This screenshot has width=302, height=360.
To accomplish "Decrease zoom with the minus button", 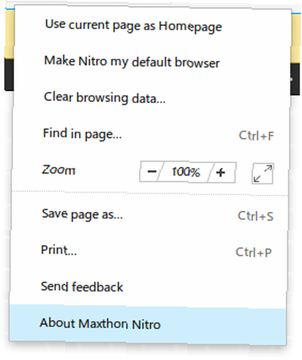I will [152, 171].
